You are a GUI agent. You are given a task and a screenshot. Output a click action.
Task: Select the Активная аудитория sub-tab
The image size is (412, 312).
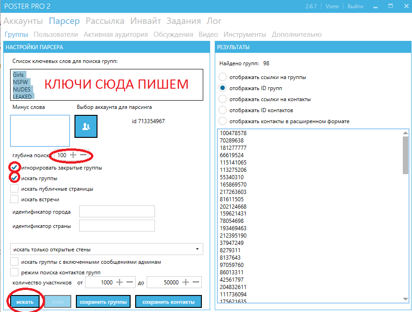point(115,34)
